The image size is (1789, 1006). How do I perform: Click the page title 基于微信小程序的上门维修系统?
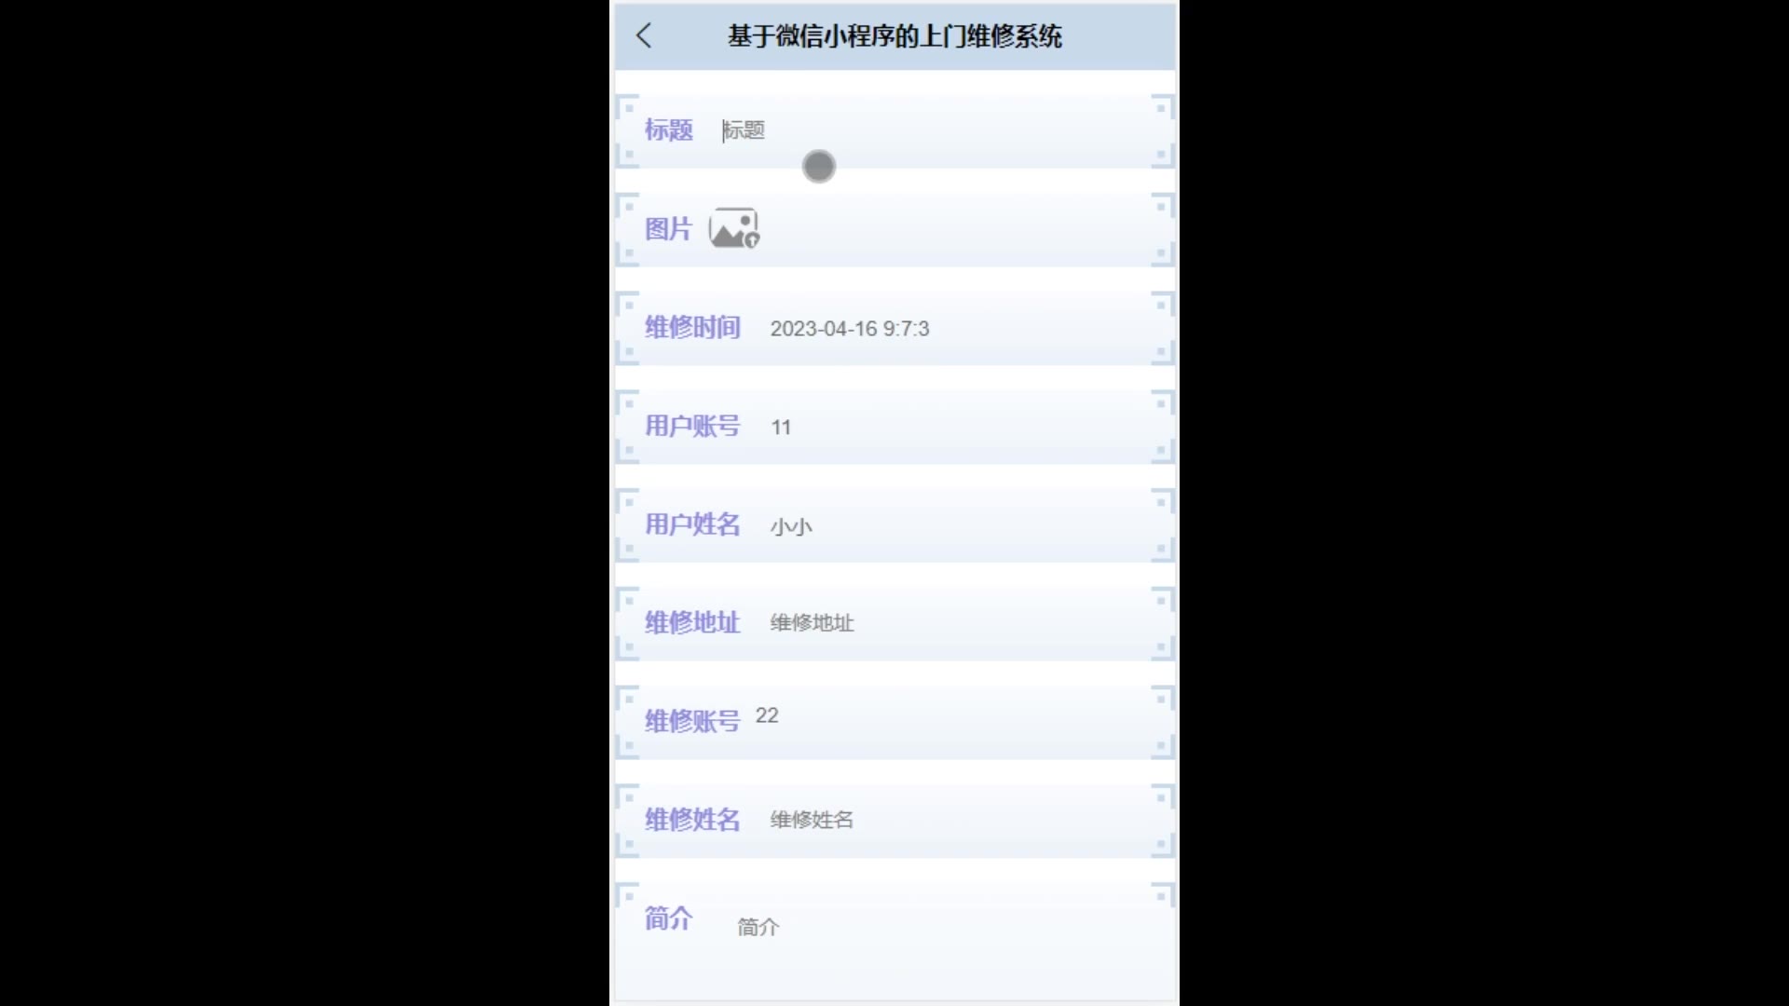(894, 36)
